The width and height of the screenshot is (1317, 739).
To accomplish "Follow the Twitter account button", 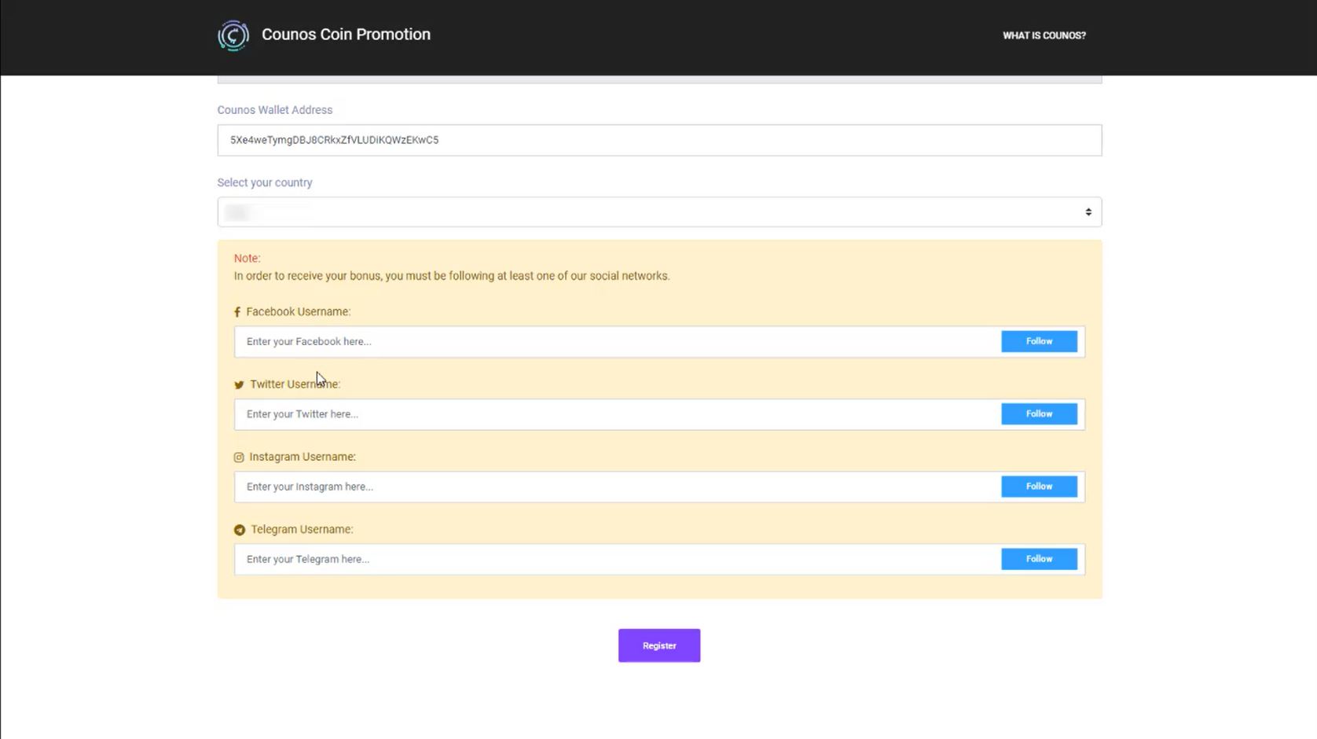I will tap(1039, 414).
